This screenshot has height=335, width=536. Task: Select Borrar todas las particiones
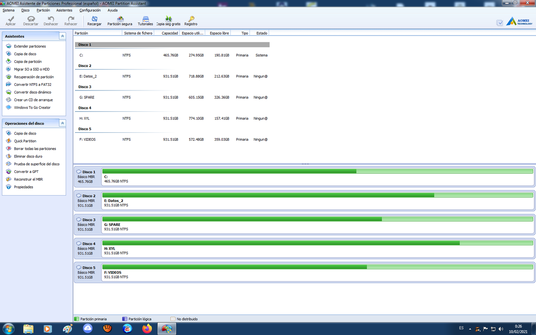click(x=35, y=149)
